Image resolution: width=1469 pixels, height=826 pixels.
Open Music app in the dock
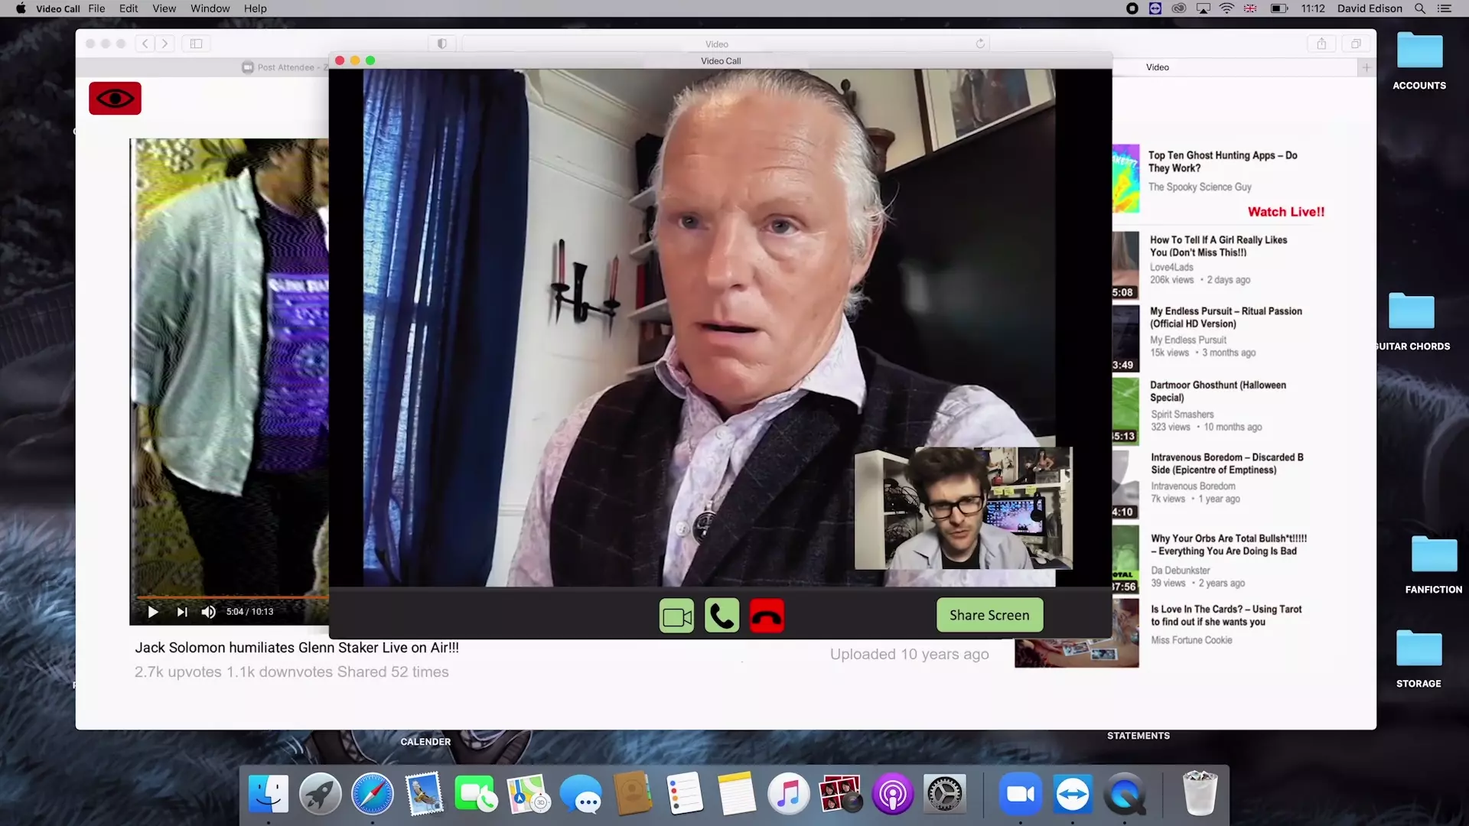pos(788,794)
